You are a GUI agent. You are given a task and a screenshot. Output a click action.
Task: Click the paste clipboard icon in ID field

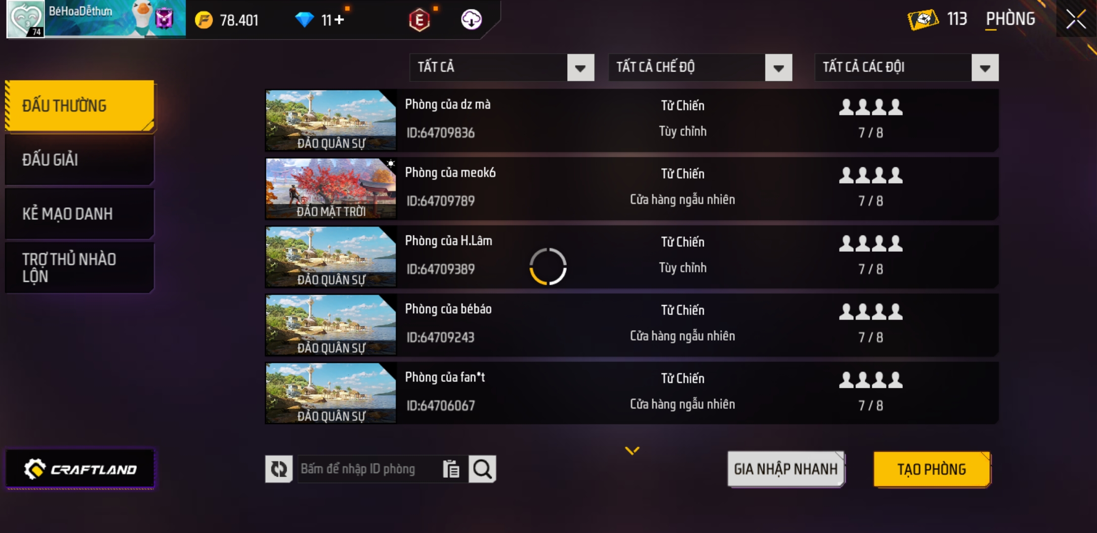[451, 469]
